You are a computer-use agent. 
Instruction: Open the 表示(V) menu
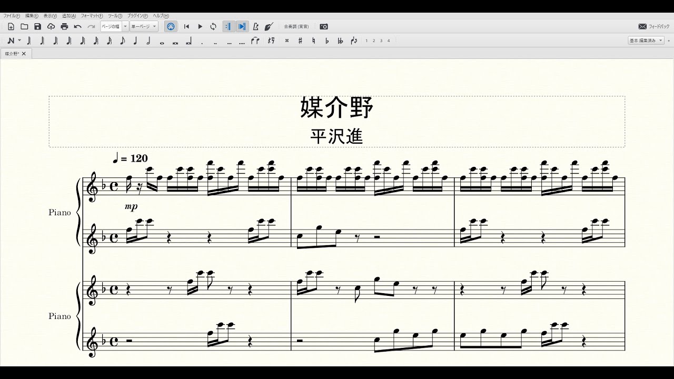pos(50,16)
